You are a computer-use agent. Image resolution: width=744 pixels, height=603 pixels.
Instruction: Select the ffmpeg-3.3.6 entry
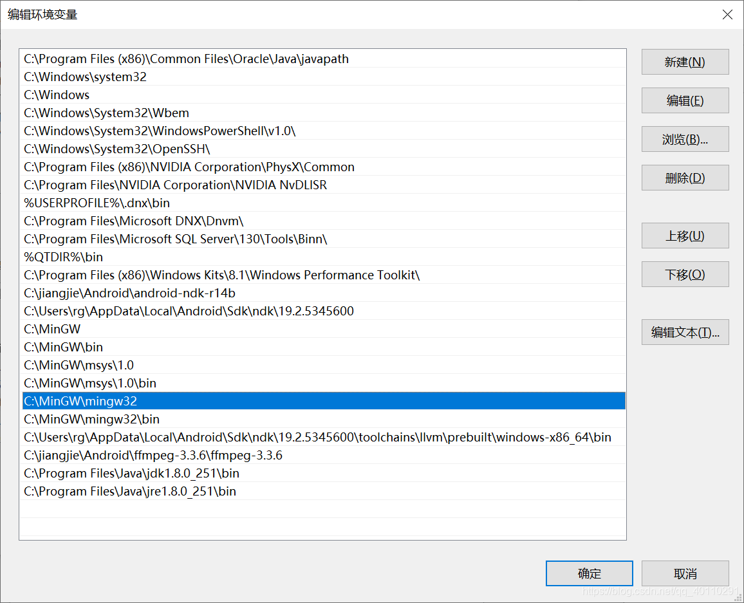tap(324, 456)
